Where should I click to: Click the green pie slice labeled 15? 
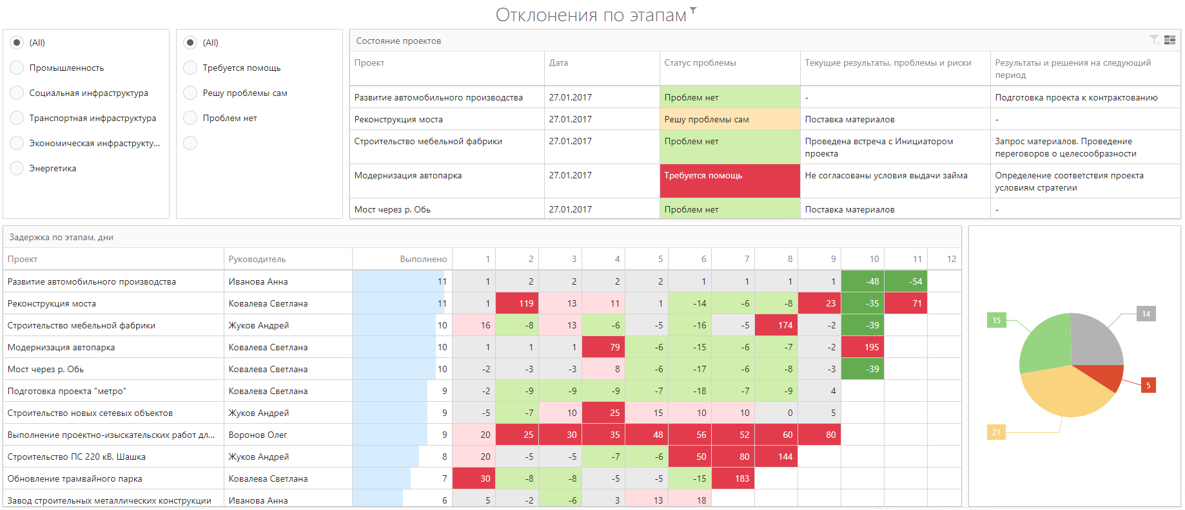click(x=1046, y=345)
